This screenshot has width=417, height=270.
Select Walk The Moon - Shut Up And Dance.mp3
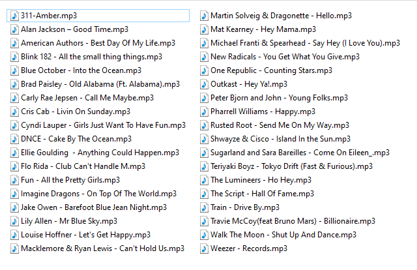pos(283,235)
